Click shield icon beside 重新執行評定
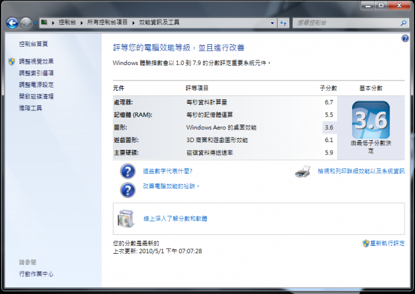This screenshot has height=294, width=415. (x=366, y=243)
